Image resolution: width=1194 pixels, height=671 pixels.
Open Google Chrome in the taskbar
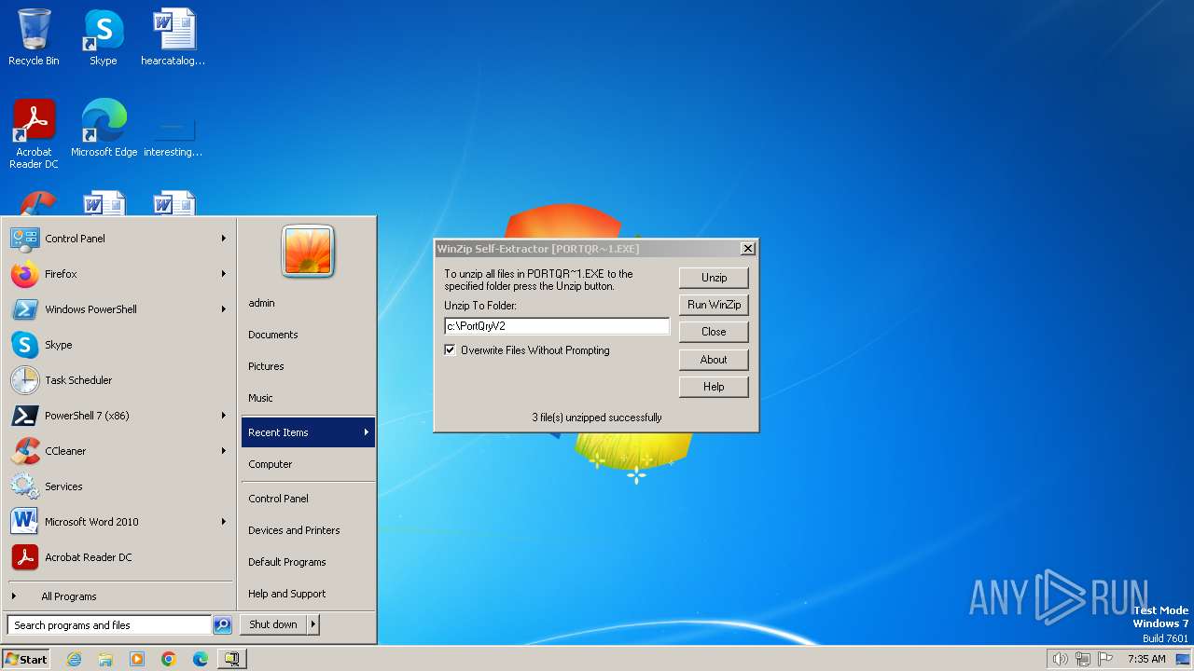coord(169,659)
